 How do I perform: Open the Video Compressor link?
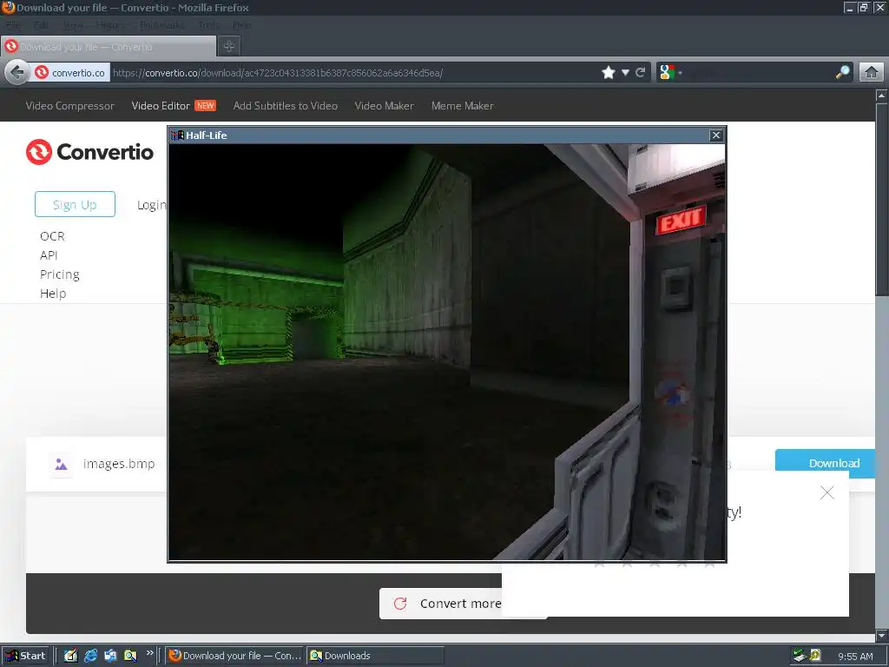69,105
